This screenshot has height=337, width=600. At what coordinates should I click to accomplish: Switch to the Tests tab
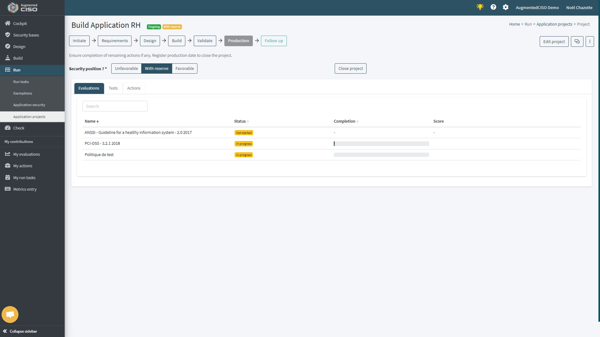click(113, 88)
